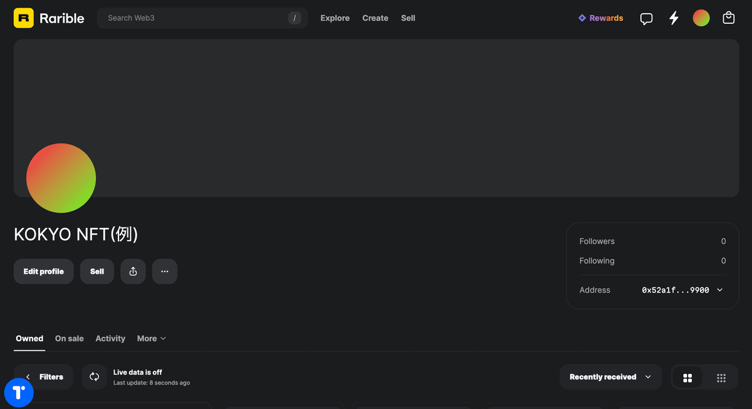This screenshot has height=409, width=752.
Task: Click the profile cover banner
Action: click(x=376, y=118)
